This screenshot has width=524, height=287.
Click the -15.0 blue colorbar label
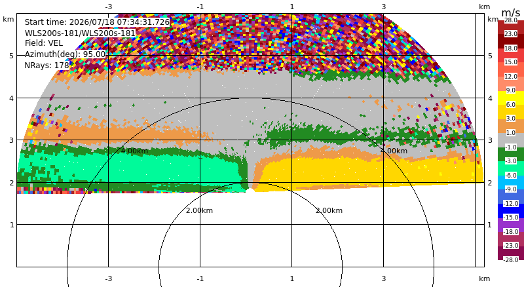[x=511, y=217]
